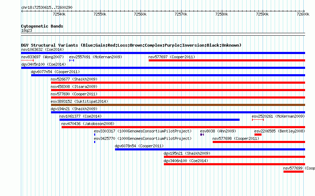Select the dgv195n21 red loss bar
Viewport: 315px width, 196px height.
click(x=234, y=157)
